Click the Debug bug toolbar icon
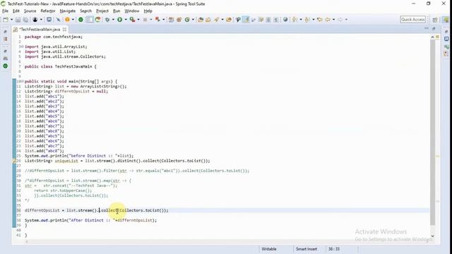Screen dimensions: 452x254 pos(107,20)
